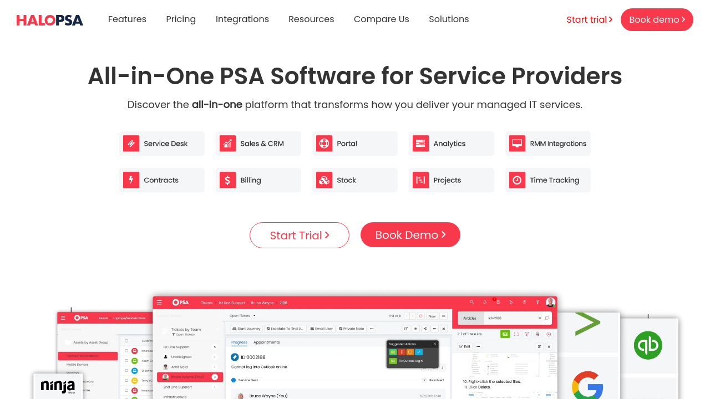Click the Start trial header link
710x399 pixels.
pos(589,20)
